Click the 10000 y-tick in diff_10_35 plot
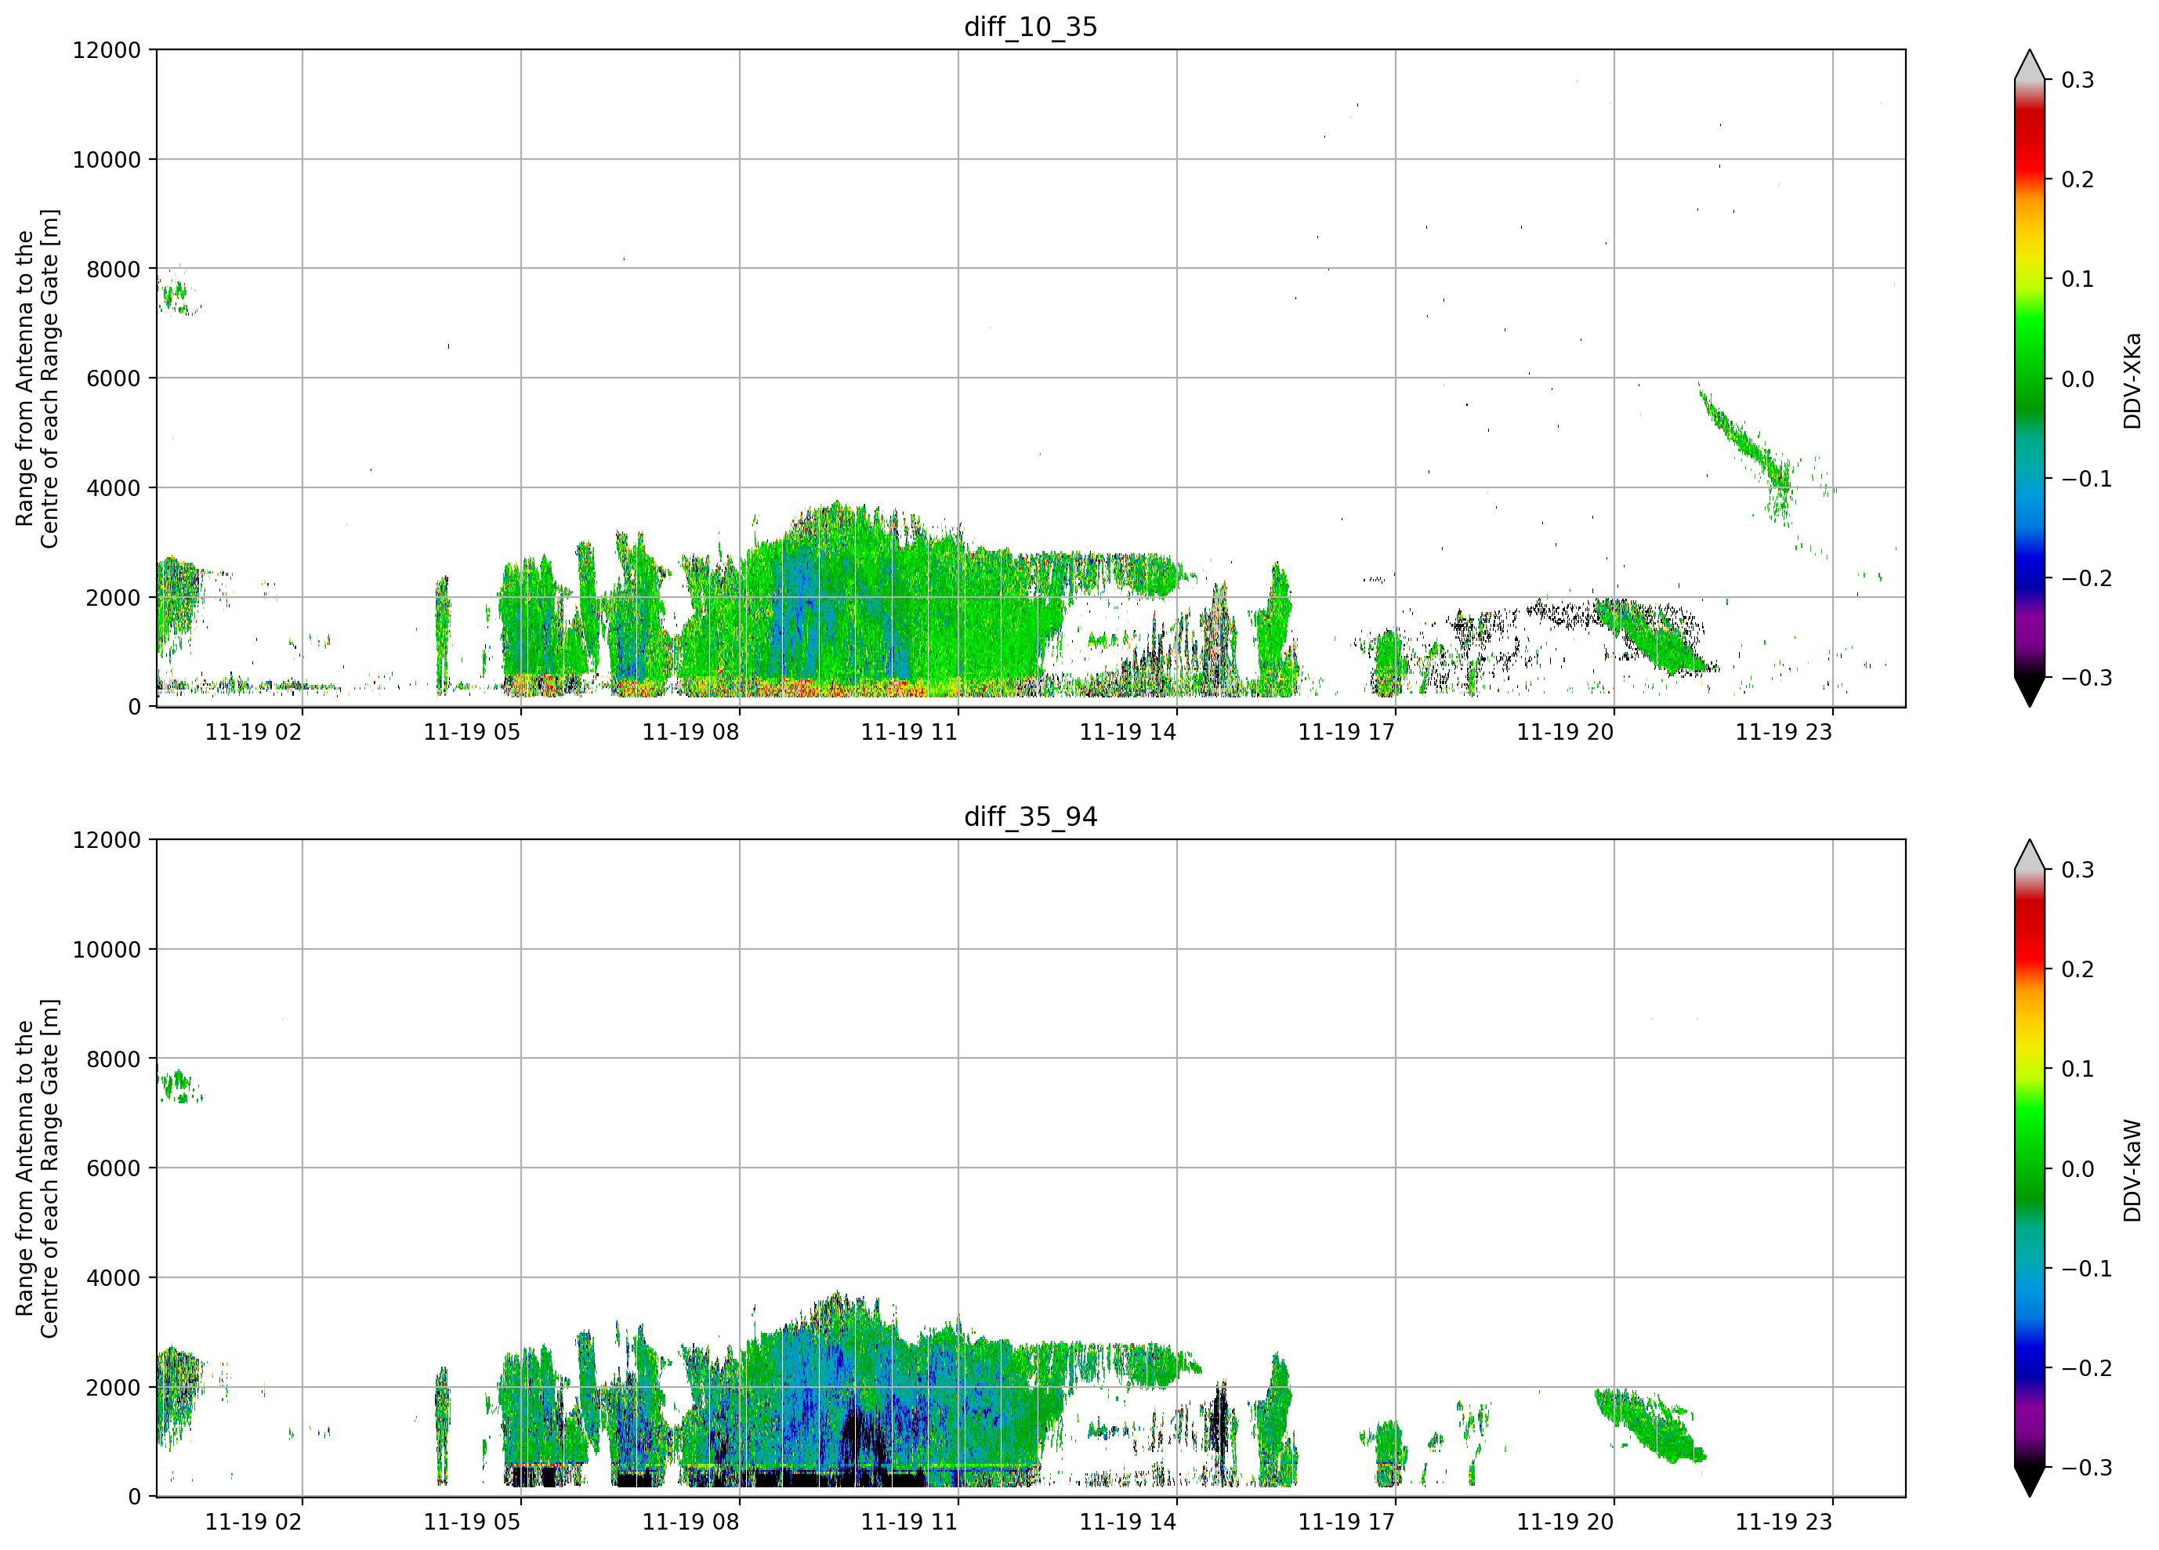Viewport: 2159px width, 1550px height. 107,159
